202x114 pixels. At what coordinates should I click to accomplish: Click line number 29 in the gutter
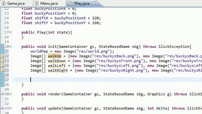(7, 89)
